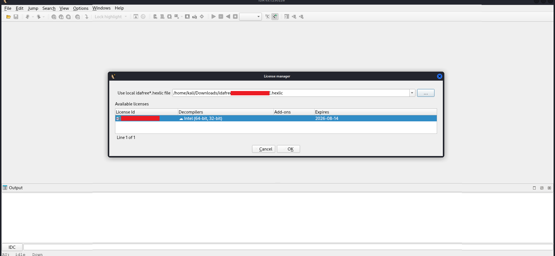Open the Help menu
Screen dimensions: 555x256
click(119, 8)
